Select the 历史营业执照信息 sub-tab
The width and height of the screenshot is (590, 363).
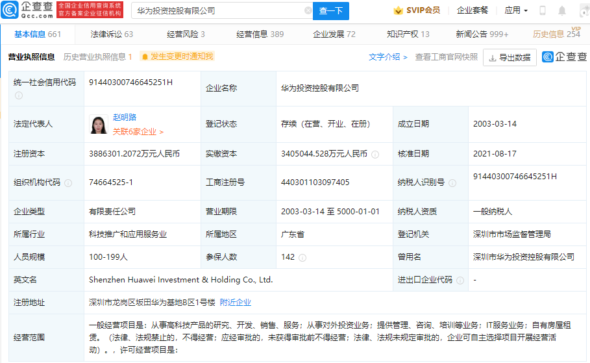point(97,57)
